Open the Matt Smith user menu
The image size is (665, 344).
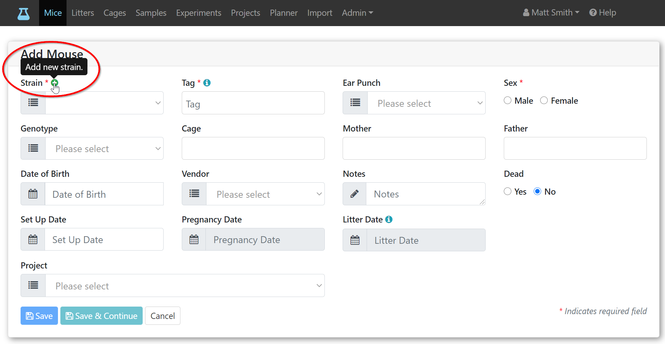pyautogui.click(x=551, y=13)
